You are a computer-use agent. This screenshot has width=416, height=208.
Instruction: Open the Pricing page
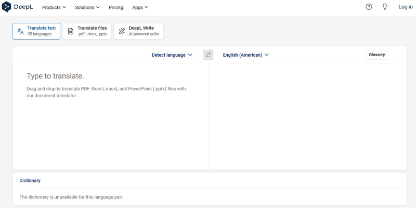point(115,7)
